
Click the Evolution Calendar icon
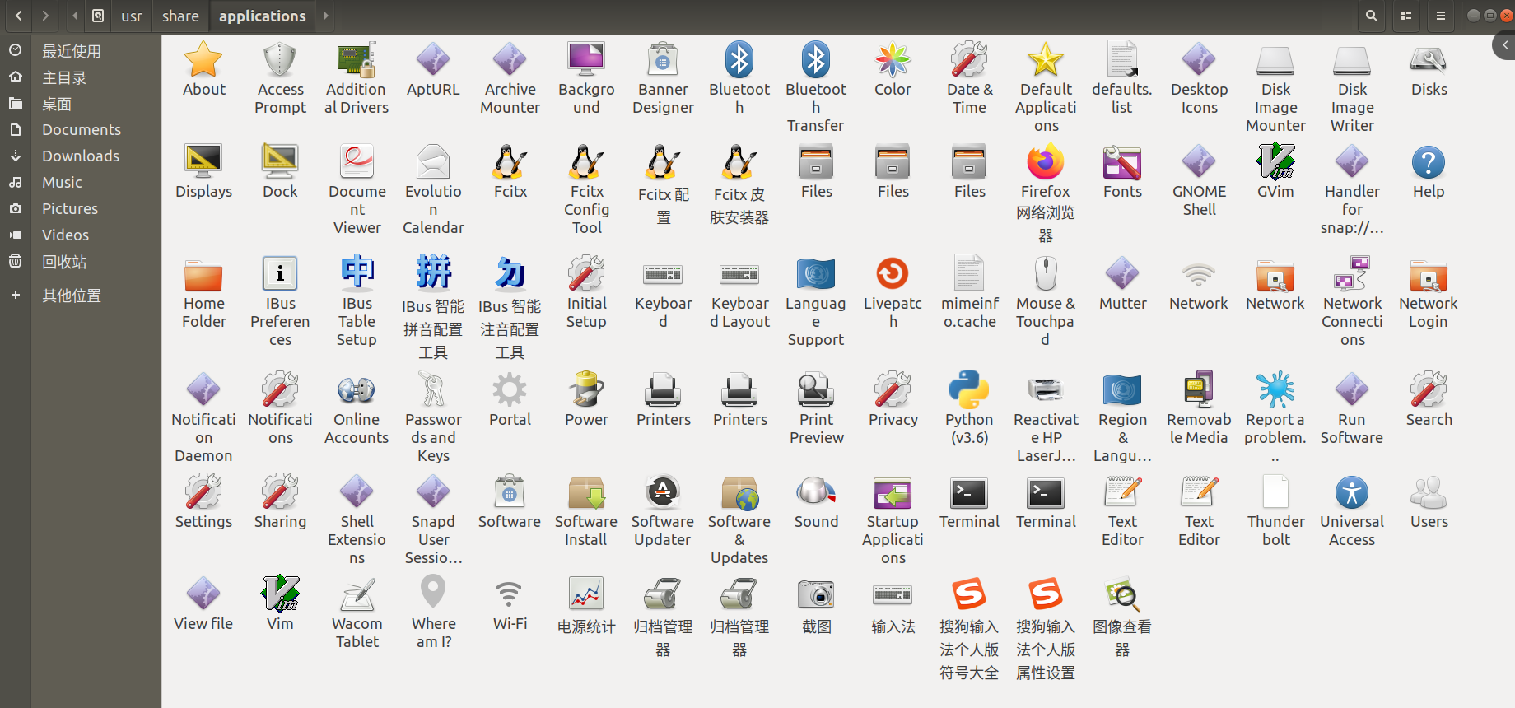(433, 162)
